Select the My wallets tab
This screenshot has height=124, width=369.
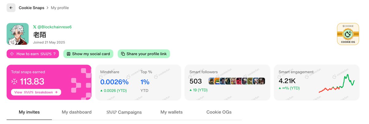tap(172, 112)
